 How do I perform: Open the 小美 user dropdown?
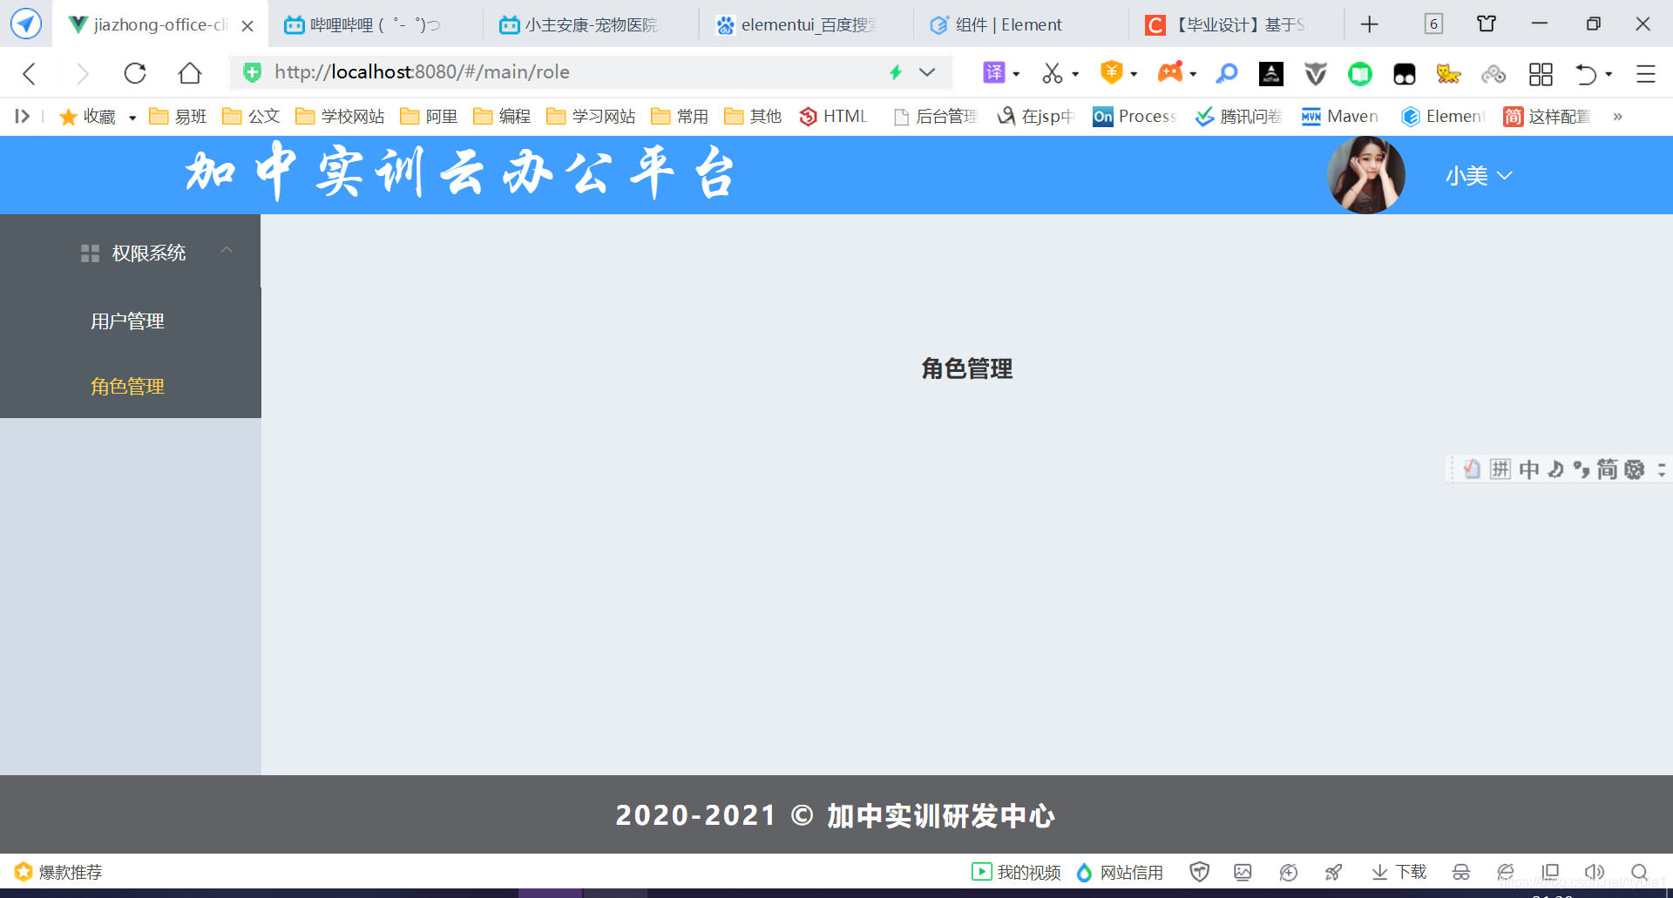pyautogui.click(x=1479, y=176)
